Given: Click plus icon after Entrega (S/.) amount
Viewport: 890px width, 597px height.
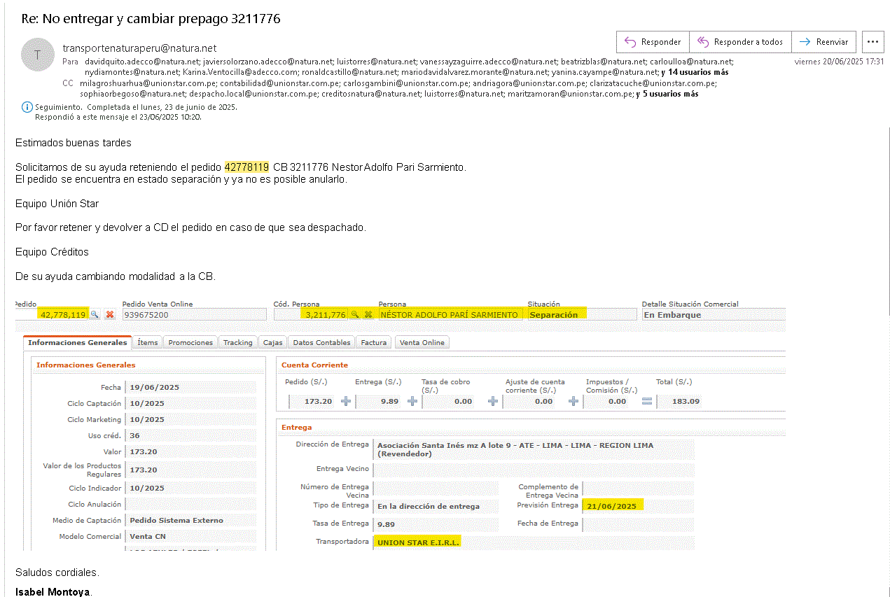Looking at the screenshot, I should pos(412,402).
